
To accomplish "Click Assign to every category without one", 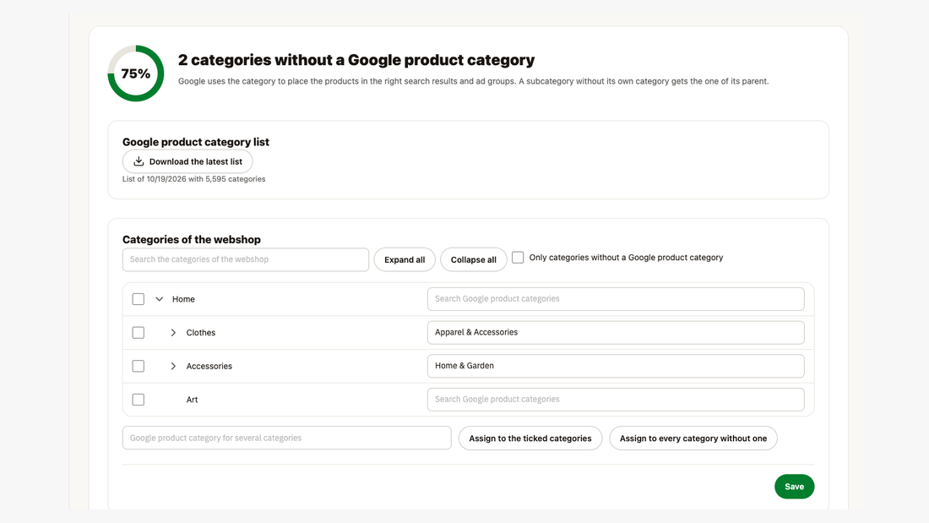I will click(693, 439).
